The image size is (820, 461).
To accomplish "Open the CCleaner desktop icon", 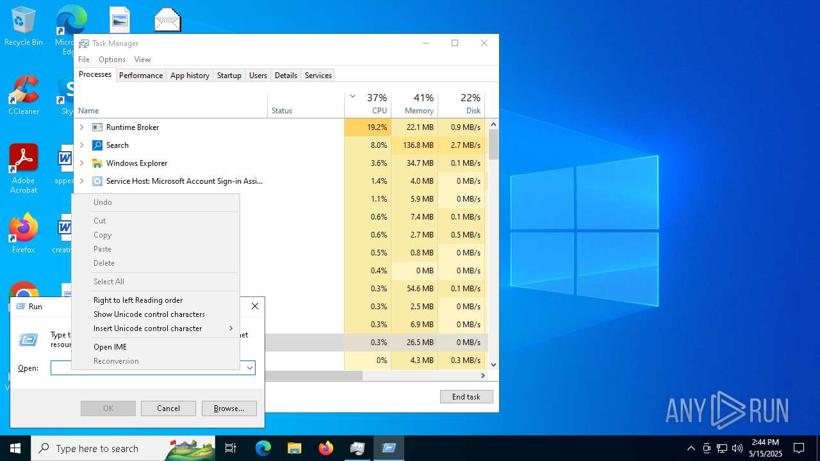I will pyautogui.click(x=24, y=95).
